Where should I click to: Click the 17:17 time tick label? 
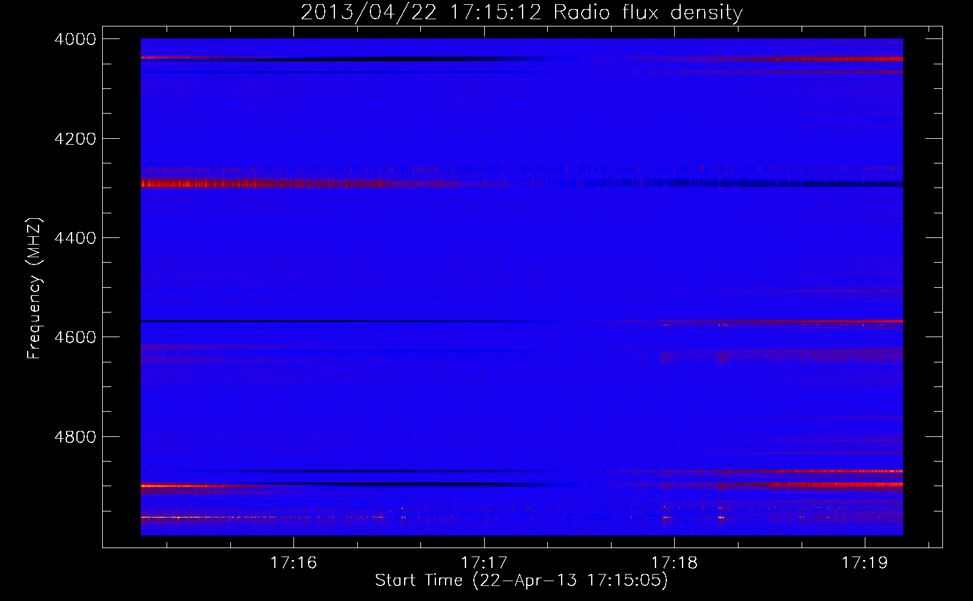tap(484, 563)
